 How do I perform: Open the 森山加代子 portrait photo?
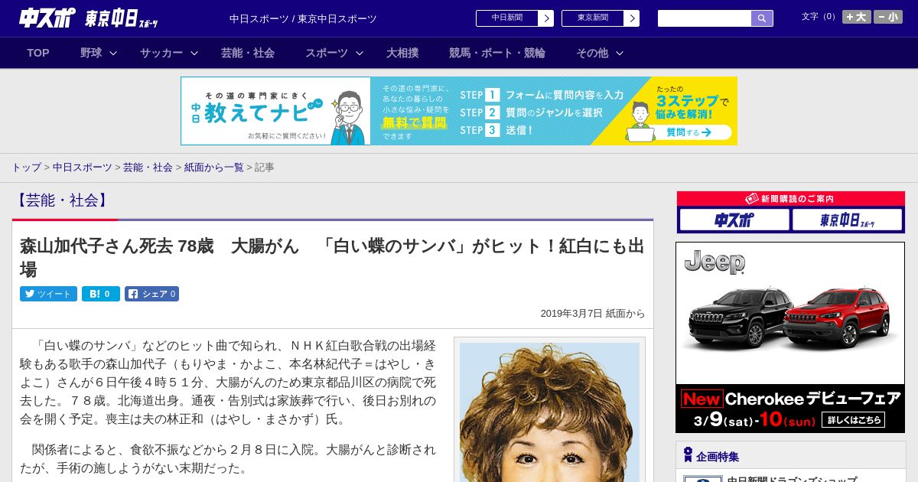[549, 412]
